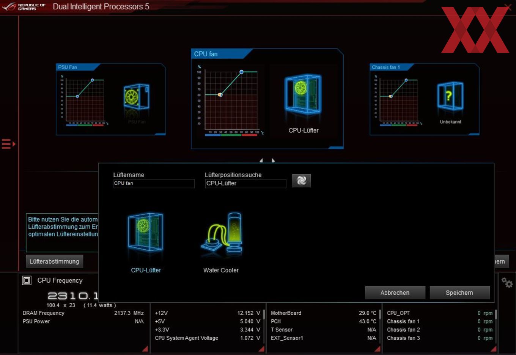Screen dimensions: 516x355
Task: Click the Chassis fan 1 rpm row
Action: [x=440, y=321]
